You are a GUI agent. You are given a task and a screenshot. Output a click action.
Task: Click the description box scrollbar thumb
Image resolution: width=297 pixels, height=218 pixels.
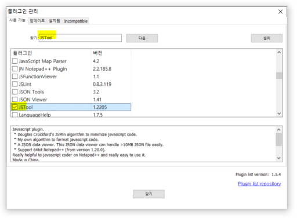(278, 140)
